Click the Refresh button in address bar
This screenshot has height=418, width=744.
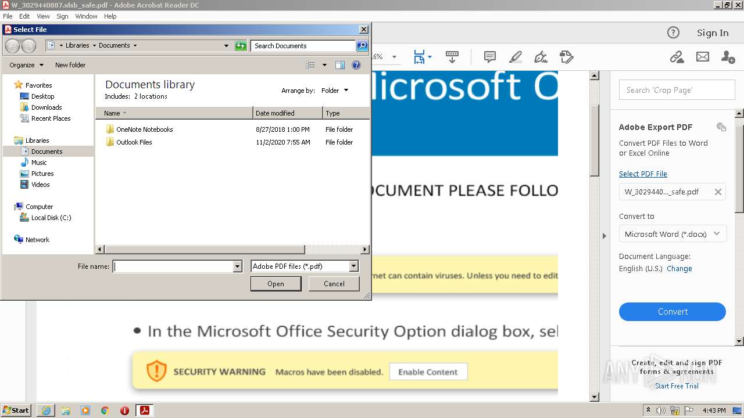241,45
